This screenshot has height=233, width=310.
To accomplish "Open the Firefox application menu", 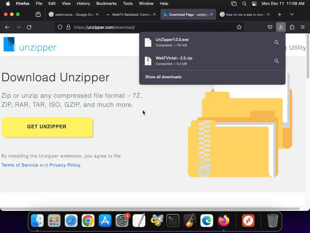I will click(23, 4).
